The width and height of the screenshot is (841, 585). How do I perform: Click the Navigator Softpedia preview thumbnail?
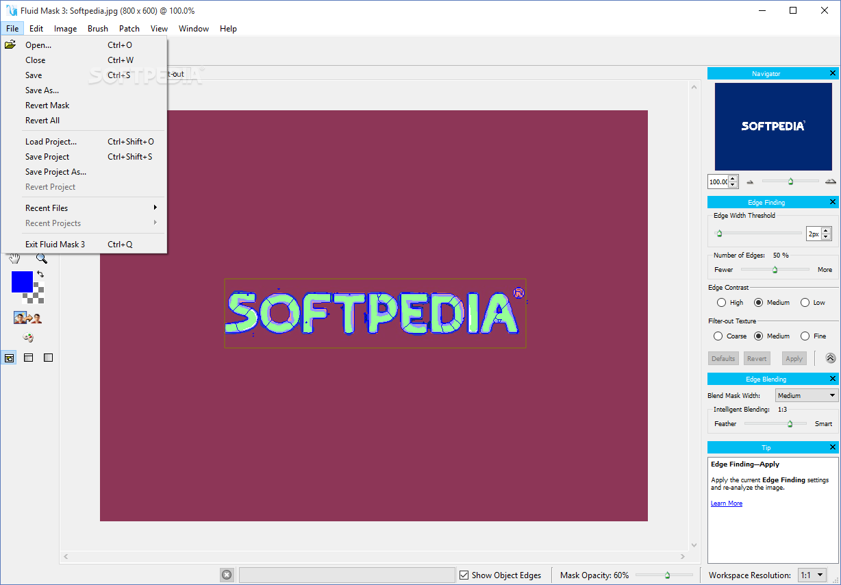pos(773,127)
